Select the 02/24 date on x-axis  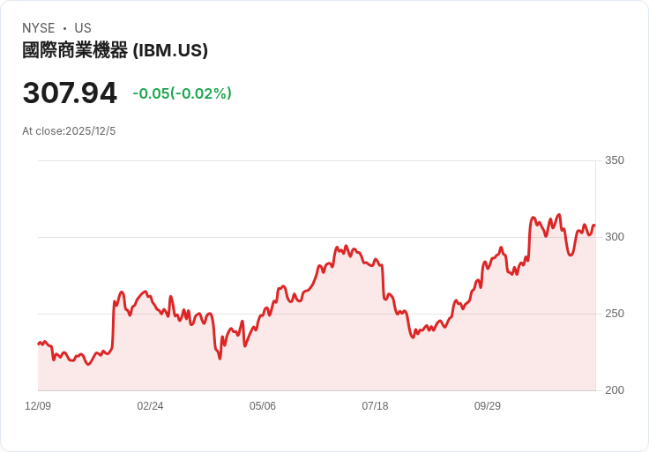tap(150, 406)
